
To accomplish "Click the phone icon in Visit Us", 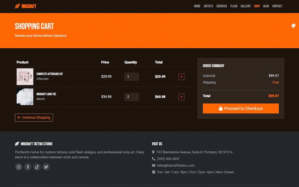I will click(154, 159).
